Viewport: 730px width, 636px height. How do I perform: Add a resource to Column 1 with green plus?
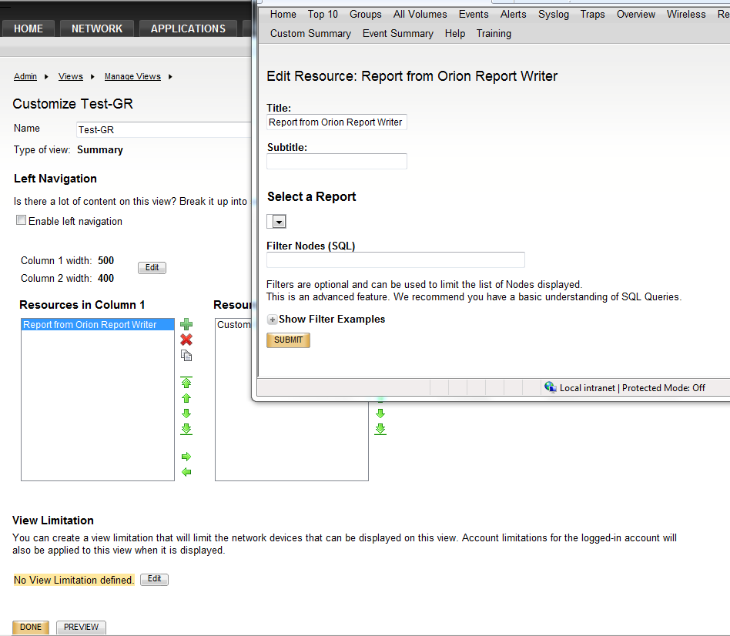pos(186,324)
